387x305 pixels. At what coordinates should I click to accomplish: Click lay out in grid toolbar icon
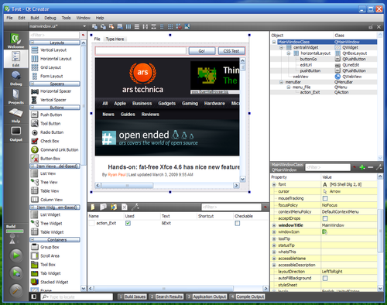(x=170, y=26)
